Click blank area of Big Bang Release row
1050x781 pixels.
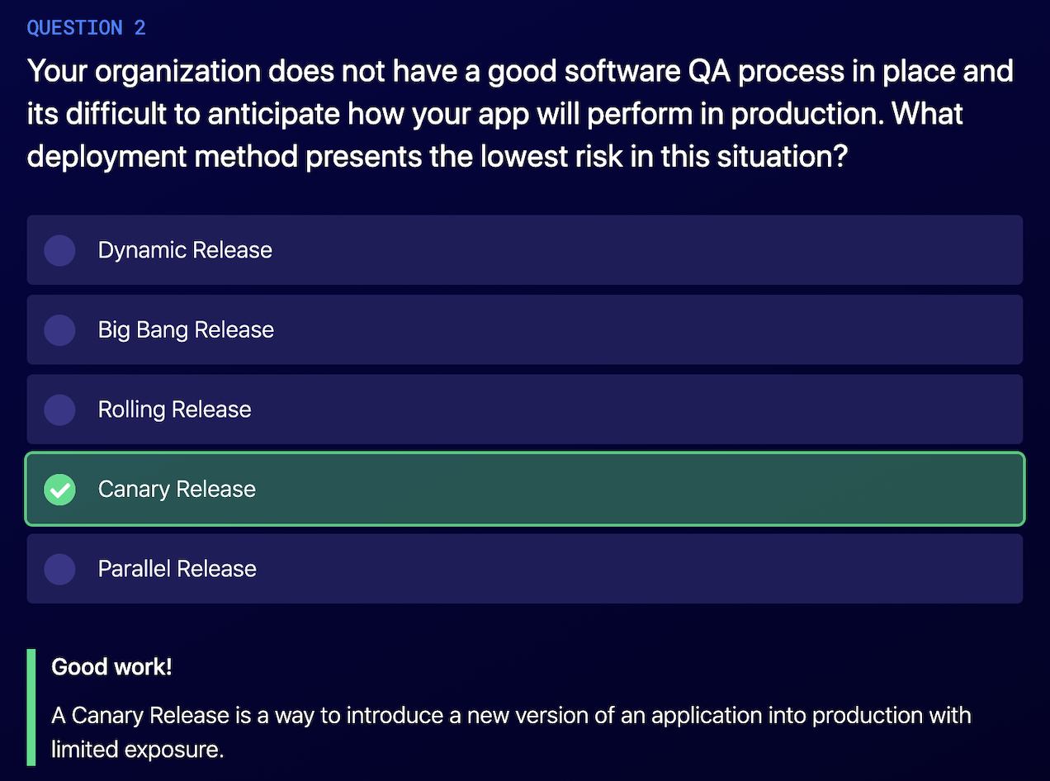(644, 330)
